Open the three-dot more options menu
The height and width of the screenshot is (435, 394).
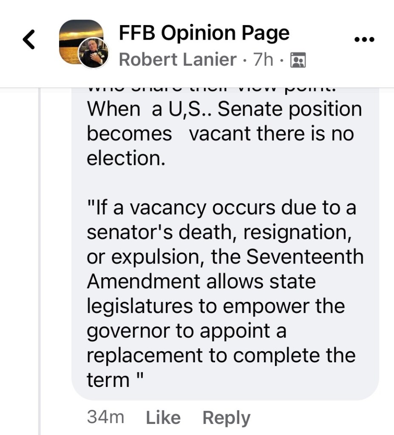(x=364, y=40)
